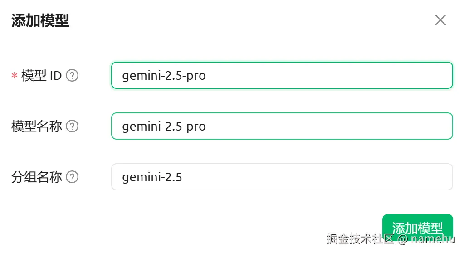Click the gemini-2.5 text in the 分组名称 field
This screenshot has height=253, width=464.
click(x=152, y=177)
